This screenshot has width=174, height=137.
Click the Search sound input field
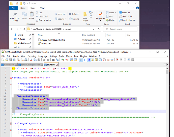(x=120, y=29)
